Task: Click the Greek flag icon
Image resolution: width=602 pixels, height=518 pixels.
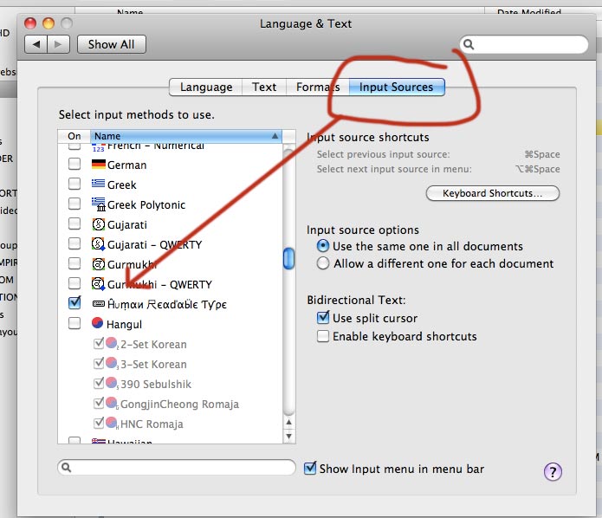Action: [x=99, y=185]
